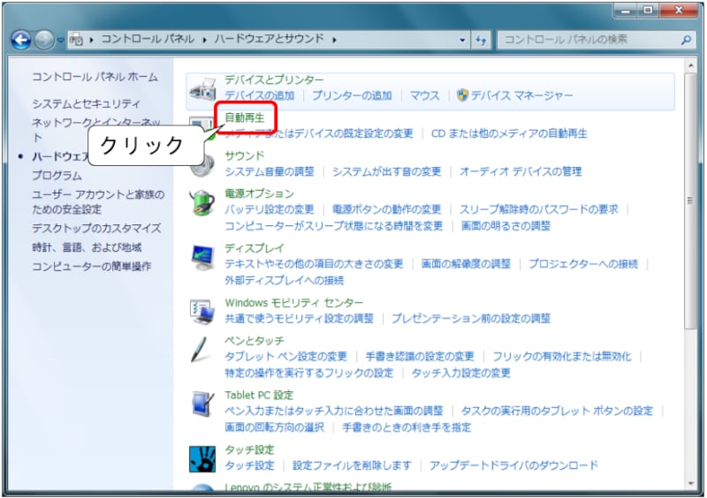Click システムが出す音の変更 link
Image resolution: width=707 pixels, height=498 pixels.
pos(386,171)
